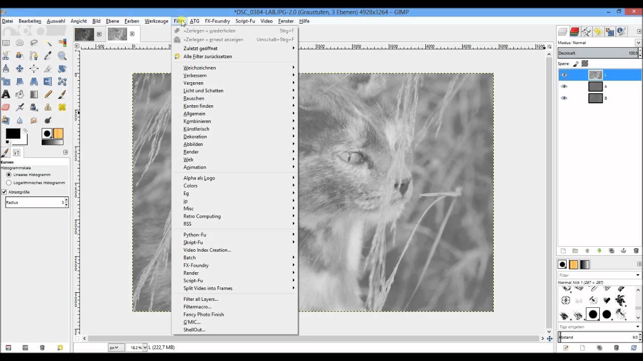The height and width of the screenshot is (361, 643).
Task: Open Fancy Photo Finish
Action: click(x=235, y=314)
